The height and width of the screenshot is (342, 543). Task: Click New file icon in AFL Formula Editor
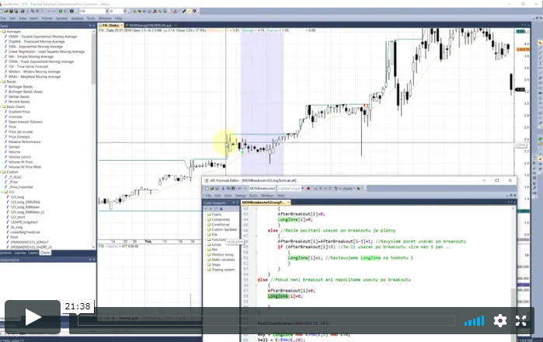tap(207, 189)
